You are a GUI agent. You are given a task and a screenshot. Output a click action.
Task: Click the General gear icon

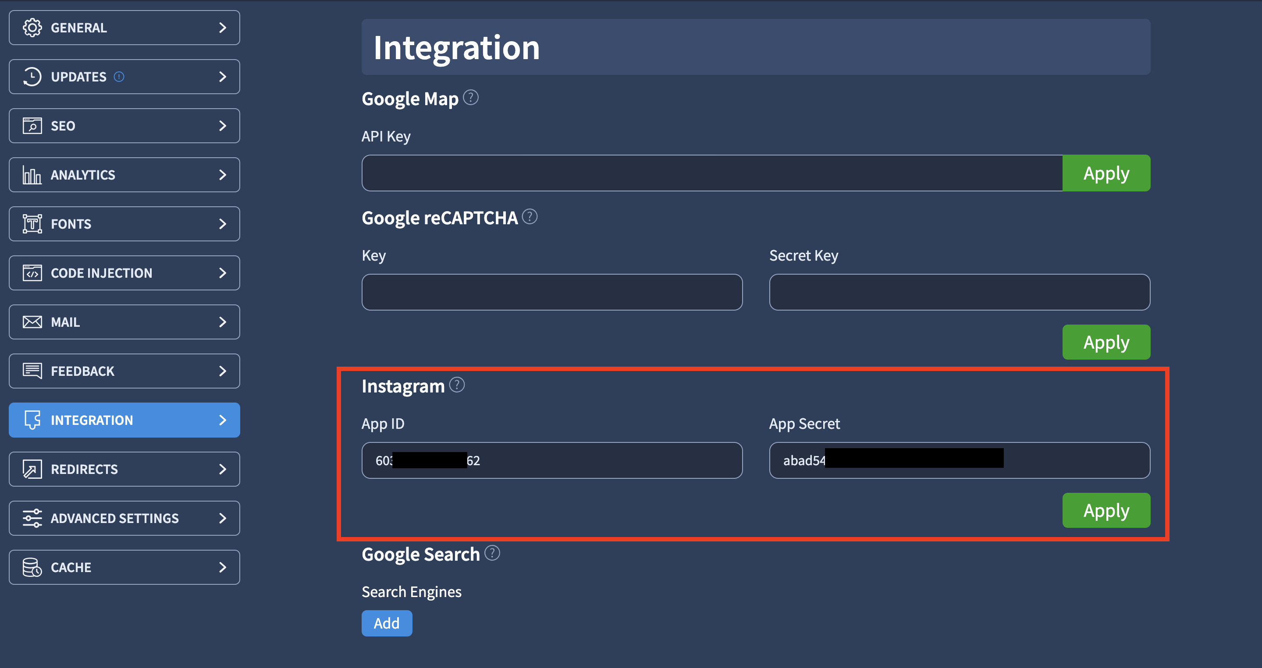[32, 28]
